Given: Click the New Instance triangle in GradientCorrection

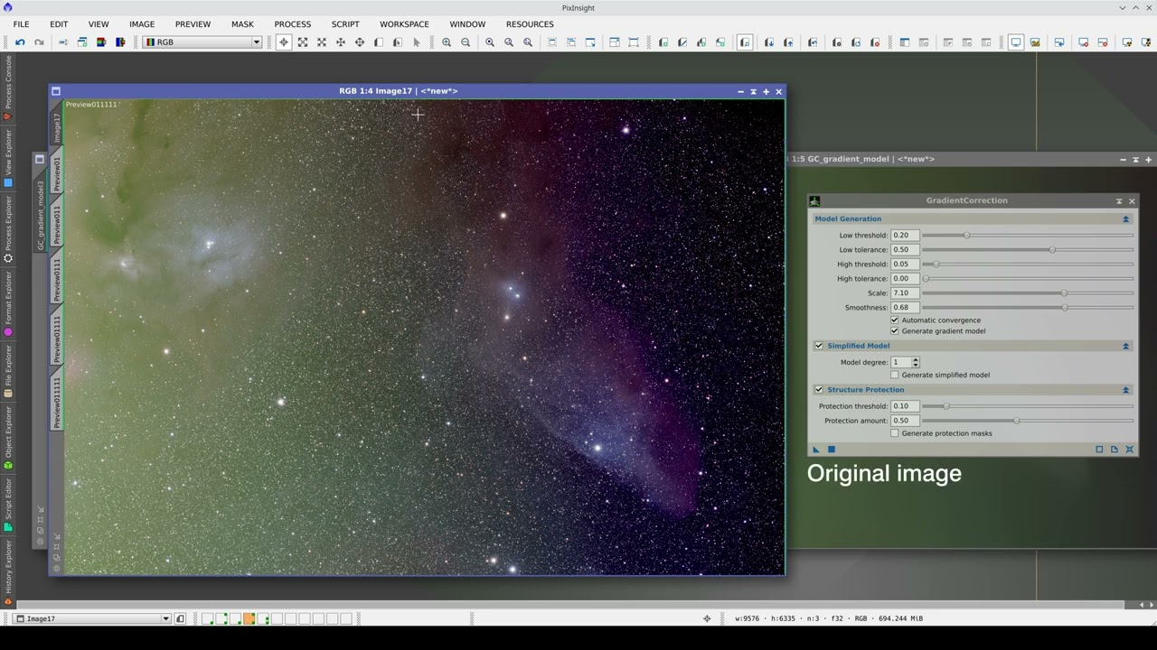Looking at the screenshot, I should coord(816,450).
